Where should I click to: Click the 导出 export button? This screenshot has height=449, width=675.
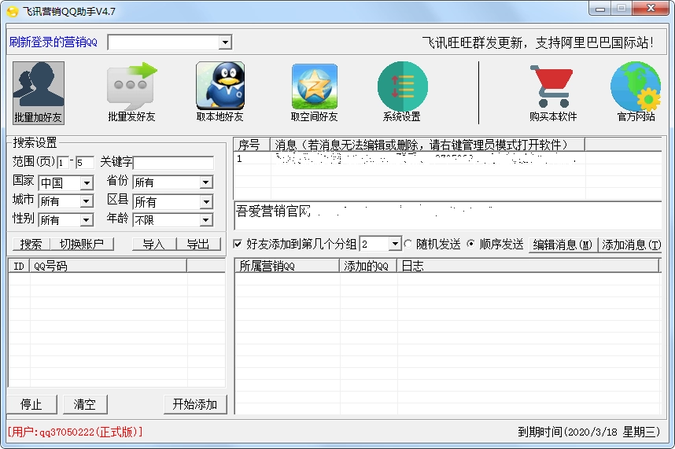pos(198,245)
